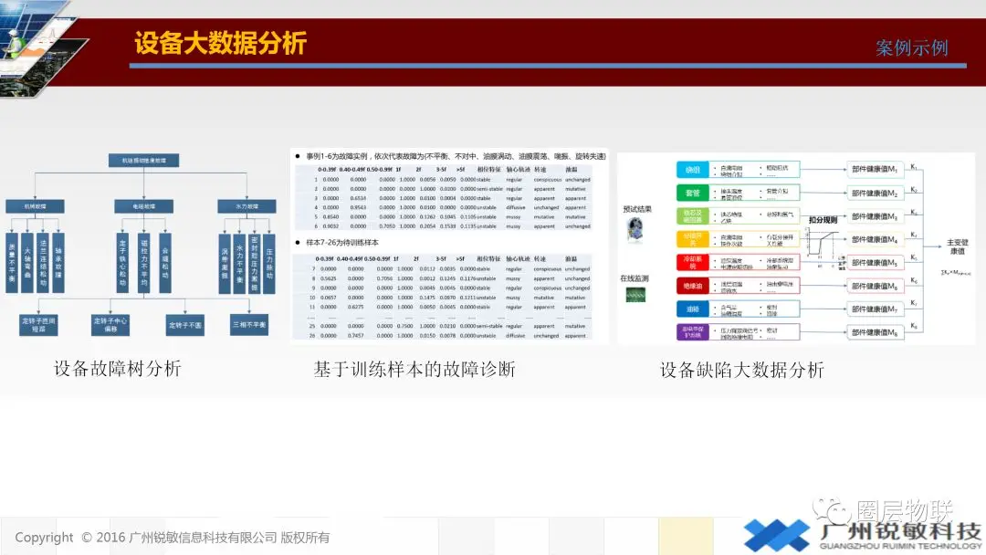Click the 磁拉力不平均 vertical leaf box
Viewport: 986px width, 555px height.
pyautogui.click(x=144, y=263)
